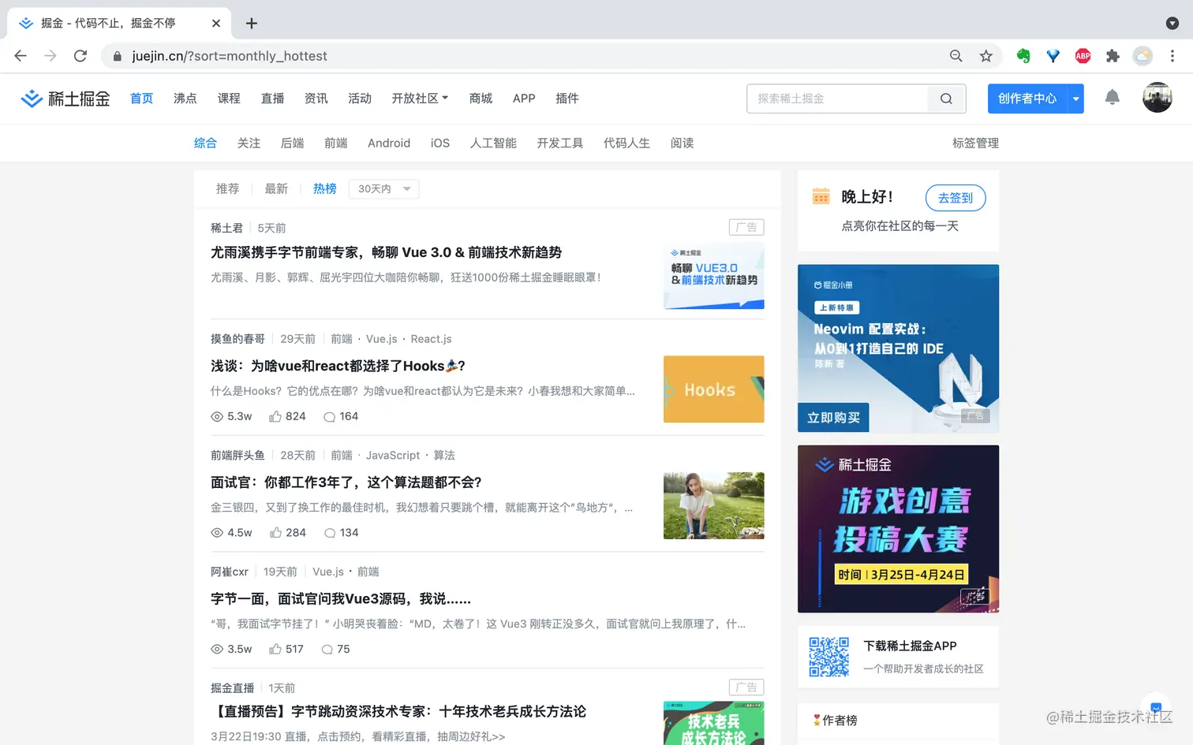
Task: Select the Android category tab
Action: 389,143
